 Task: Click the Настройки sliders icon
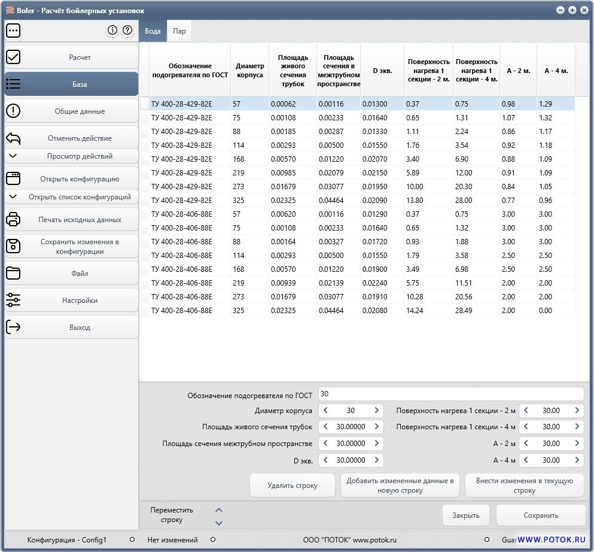tap(13, 301)
